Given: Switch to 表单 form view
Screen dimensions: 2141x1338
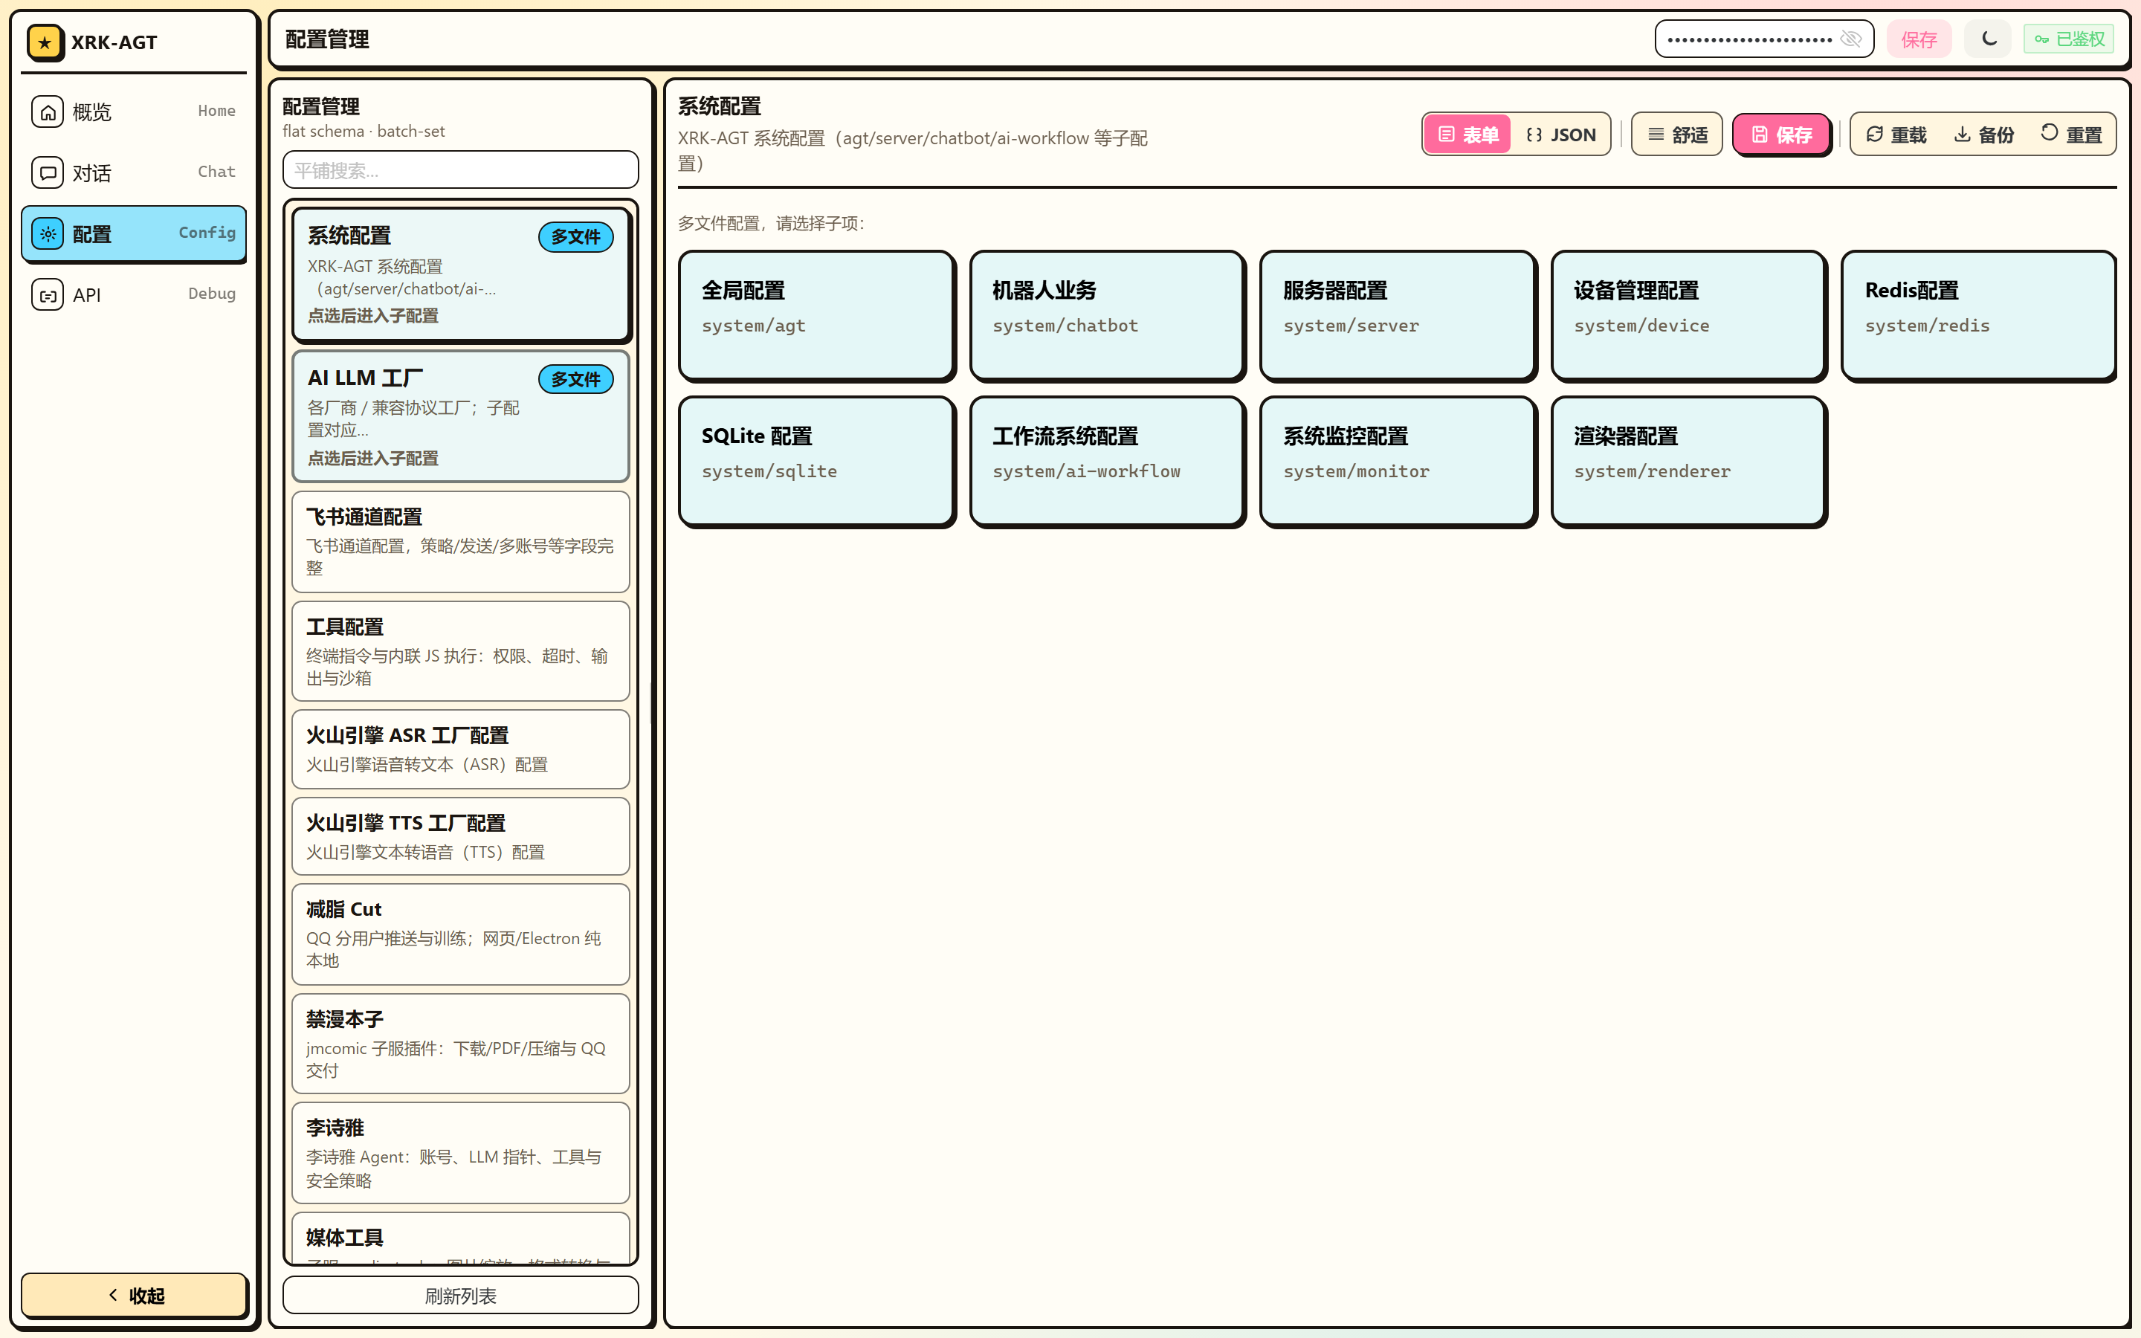Looking at the screenshot, I should click(1467, 135).
